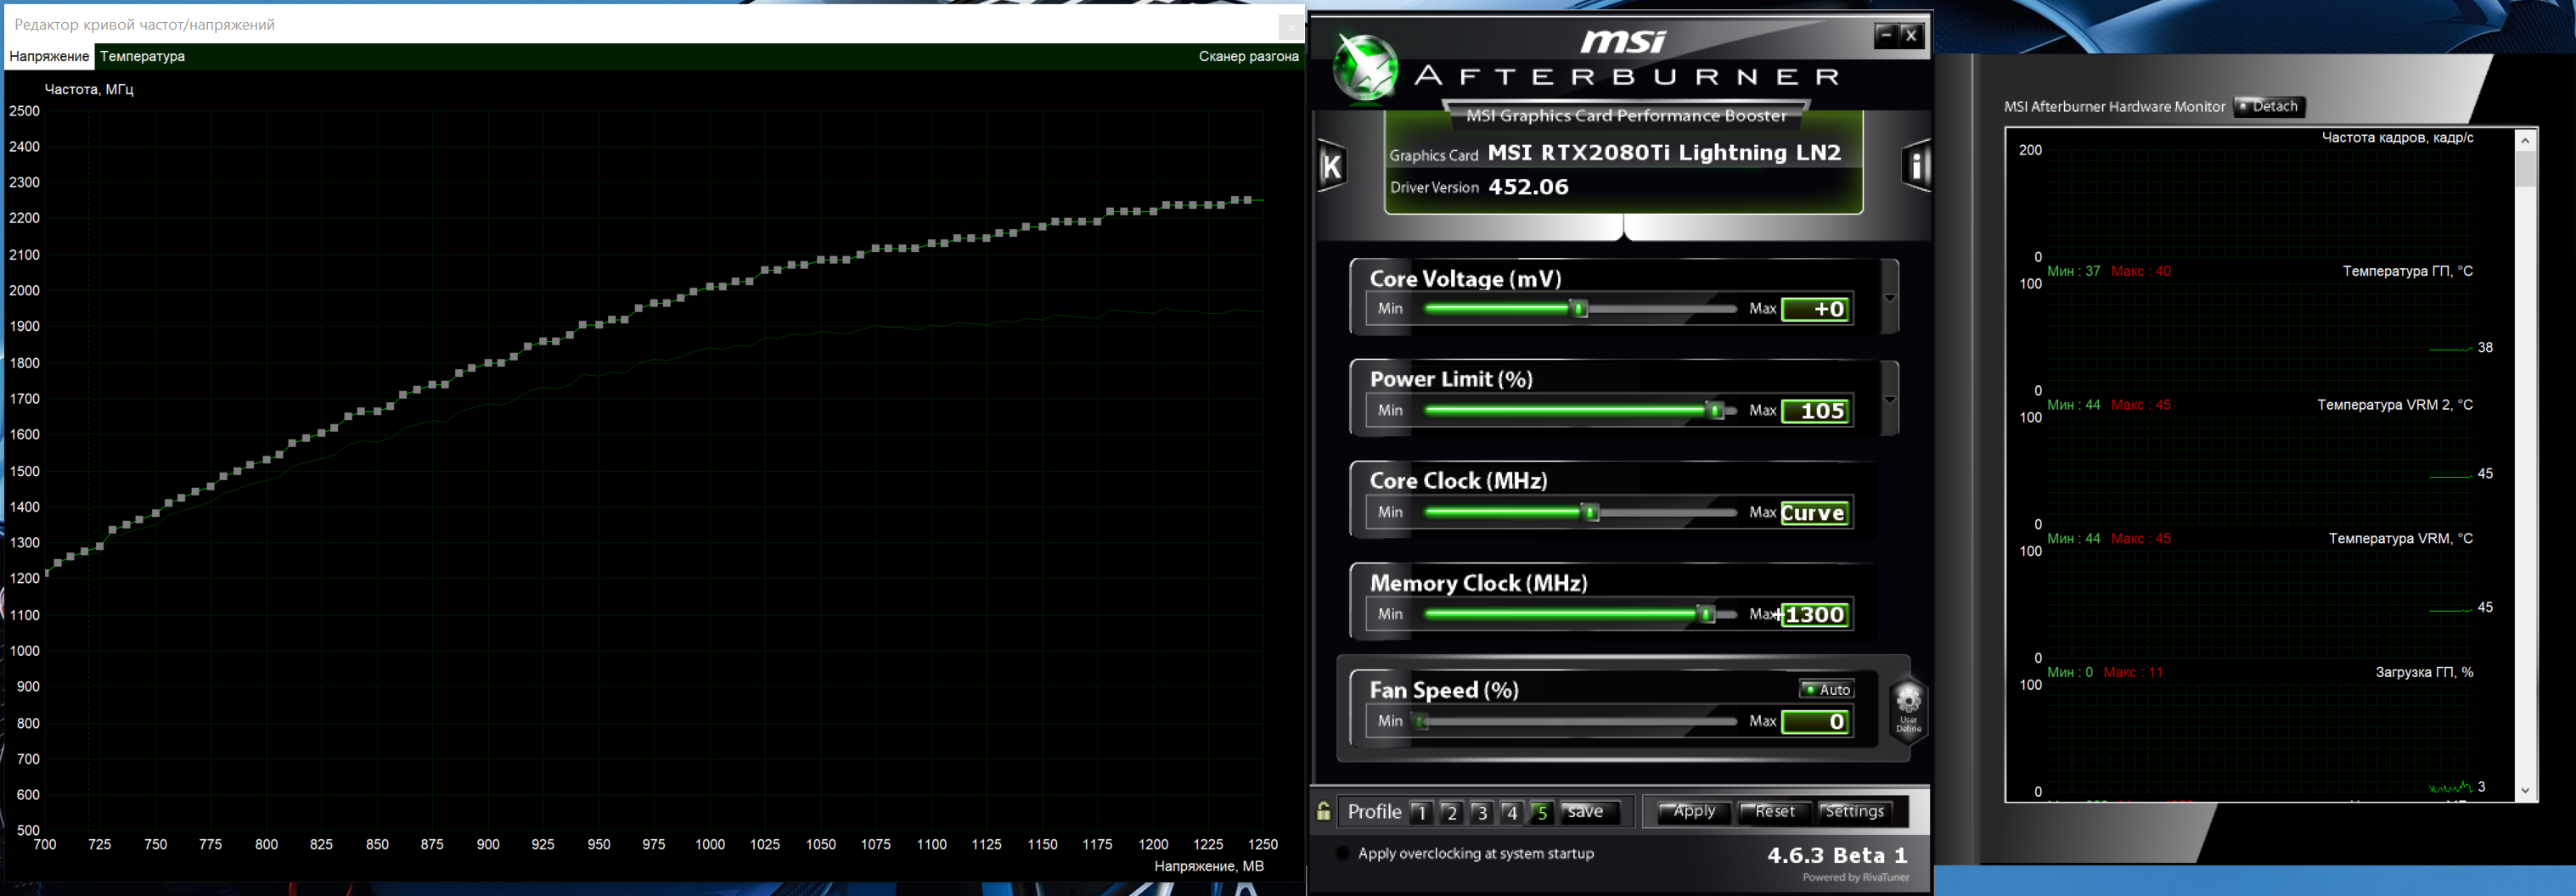Select profile slot 4
This screenshot has width=2576, height=896.
[1511, 812]
